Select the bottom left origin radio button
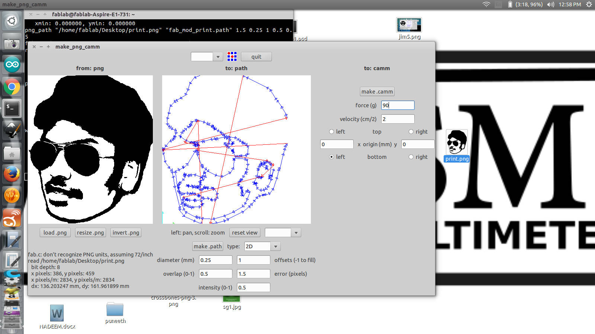Screen dimensions: 595x334 tap(331, 157)
